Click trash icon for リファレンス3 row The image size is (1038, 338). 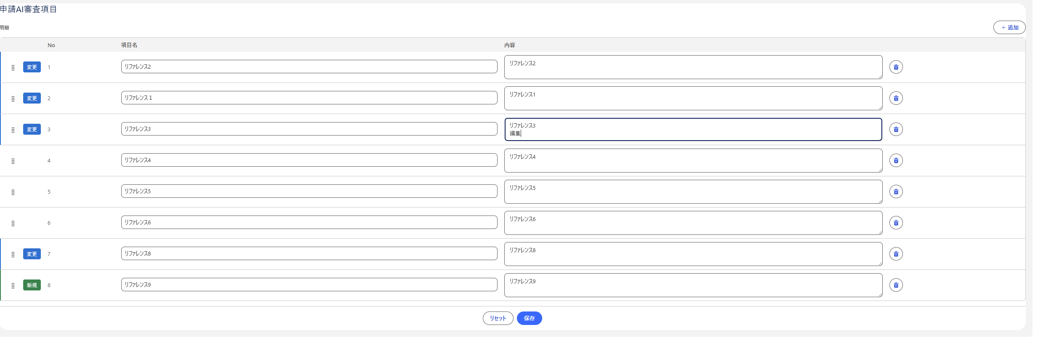[896, 129]
